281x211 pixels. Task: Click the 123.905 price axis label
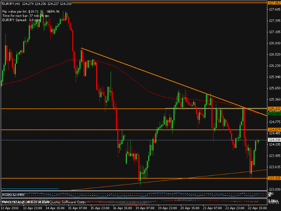[x=275, y=156]
